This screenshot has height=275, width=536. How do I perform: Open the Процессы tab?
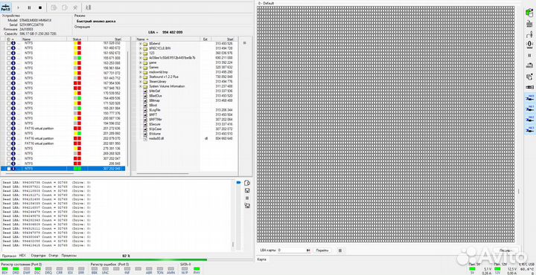click(69, 255)
